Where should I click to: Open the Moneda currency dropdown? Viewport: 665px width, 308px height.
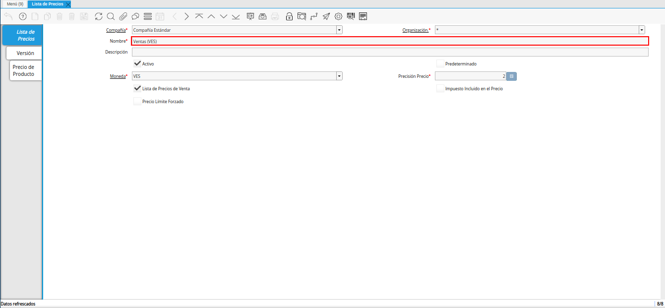(x=339, y=76)
